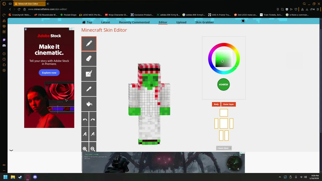Click the pin icon in address bar
The width and height of the screenshot is (322, 181).
[277, 9]
